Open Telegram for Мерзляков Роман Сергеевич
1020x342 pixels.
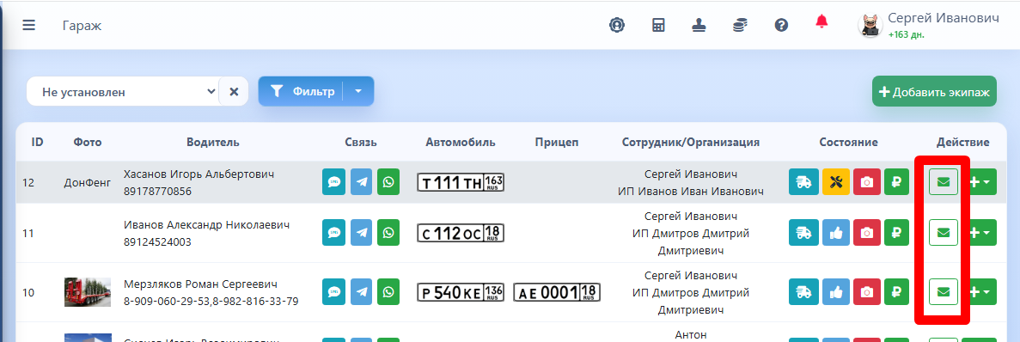(361, 292)
